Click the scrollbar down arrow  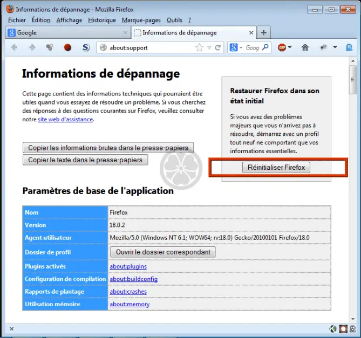(x=353, y=319)
